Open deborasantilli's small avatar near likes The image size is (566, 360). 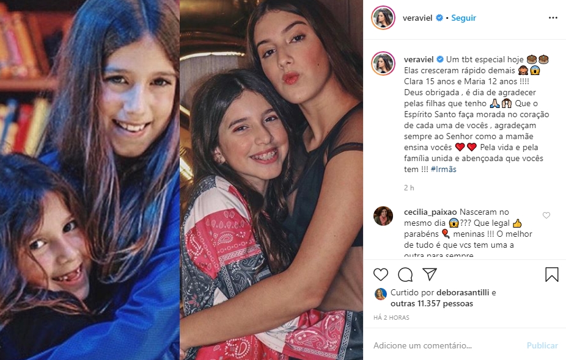[381, 294]
